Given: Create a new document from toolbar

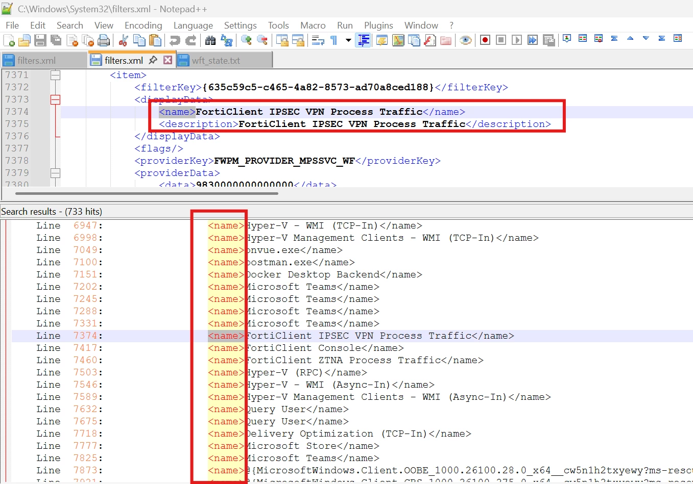Looking at the screenshot, I should pos(9,40).
